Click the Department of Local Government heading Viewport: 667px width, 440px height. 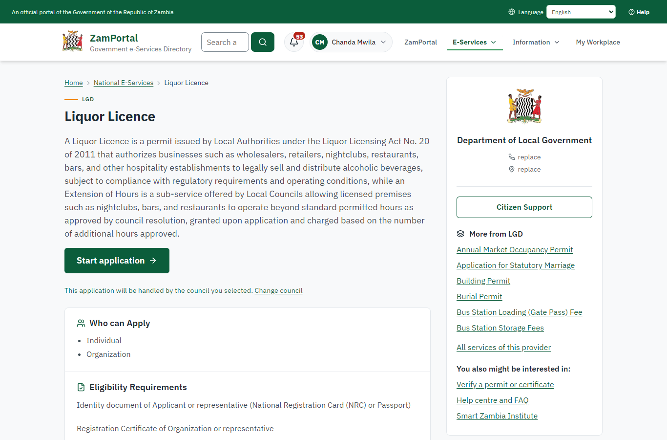pos(524,140)
